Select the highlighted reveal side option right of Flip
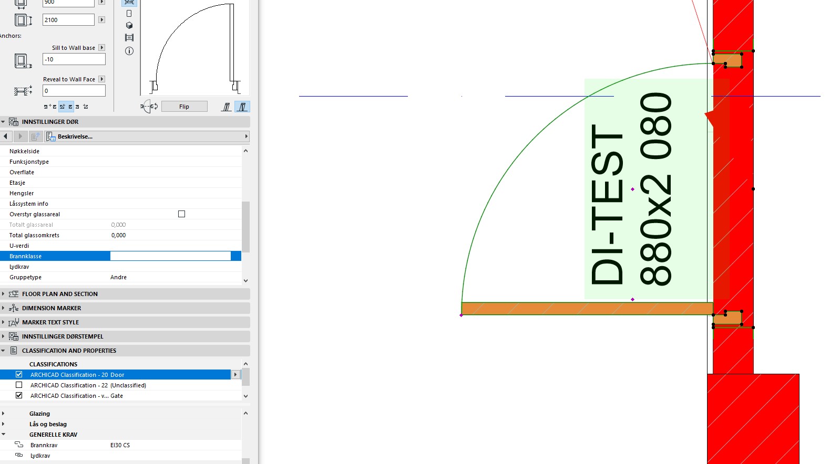 pyautogui.click(x=242, y=107)
